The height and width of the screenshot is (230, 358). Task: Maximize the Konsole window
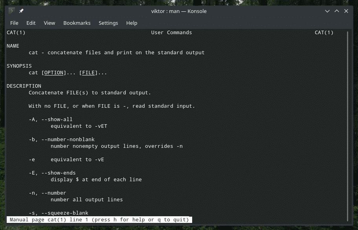[337, 11]
